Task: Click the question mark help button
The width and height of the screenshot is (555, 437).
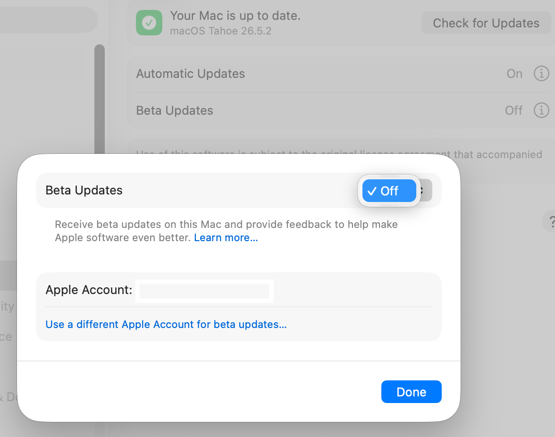Action: point(550,222)
